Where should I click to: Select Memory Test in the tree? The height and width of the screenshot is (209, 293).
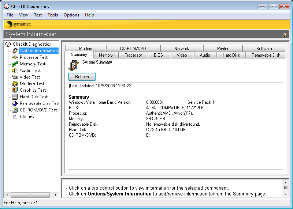[33, 64]
